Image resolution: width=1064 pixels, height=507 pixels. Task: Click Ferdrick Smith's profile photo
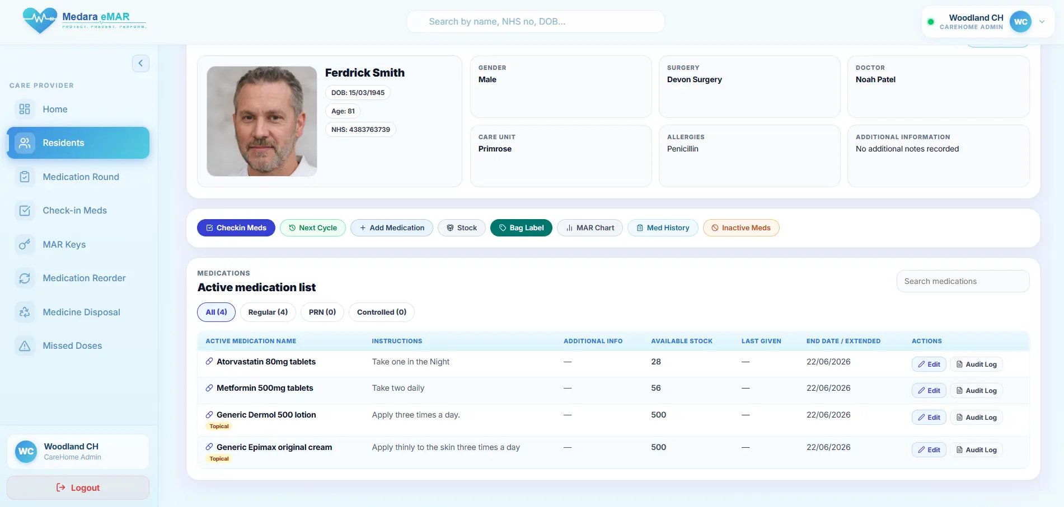[x=262, y=121]
